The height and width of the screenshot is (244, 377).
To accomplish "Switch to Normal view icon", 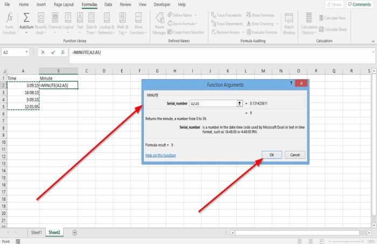I will tap(299, 241).
